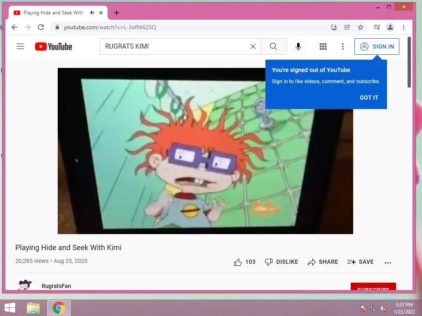Like the video with thumbs up
This screenshot has width=422, height=316.
pyautogui.click(x=244, y=262)
